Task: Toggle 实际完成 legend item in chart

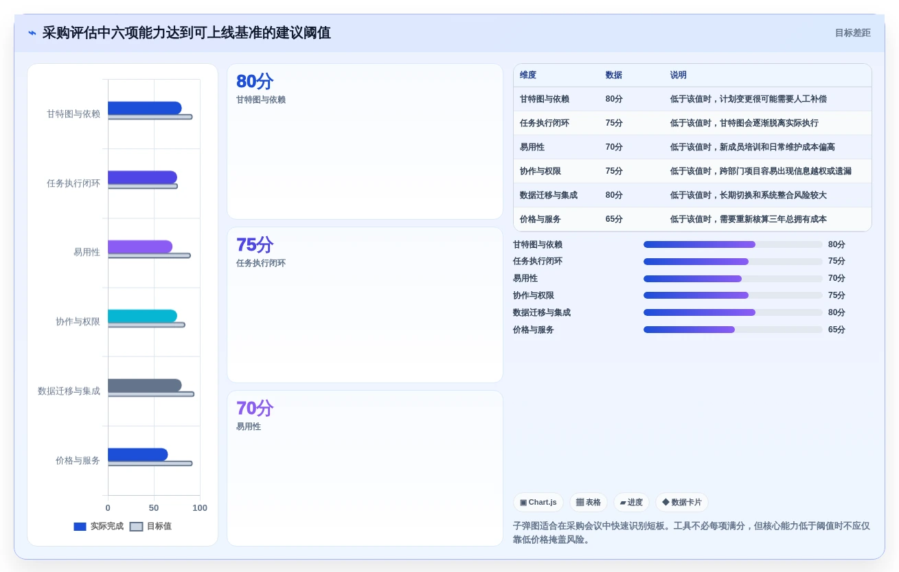Action: point(99,527)
